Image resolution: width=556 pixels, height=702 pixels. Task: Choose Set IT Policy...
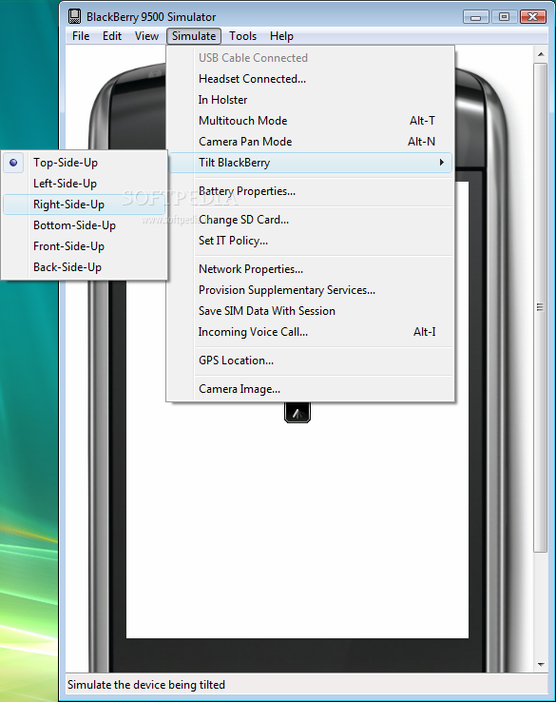tap(311, 241)
